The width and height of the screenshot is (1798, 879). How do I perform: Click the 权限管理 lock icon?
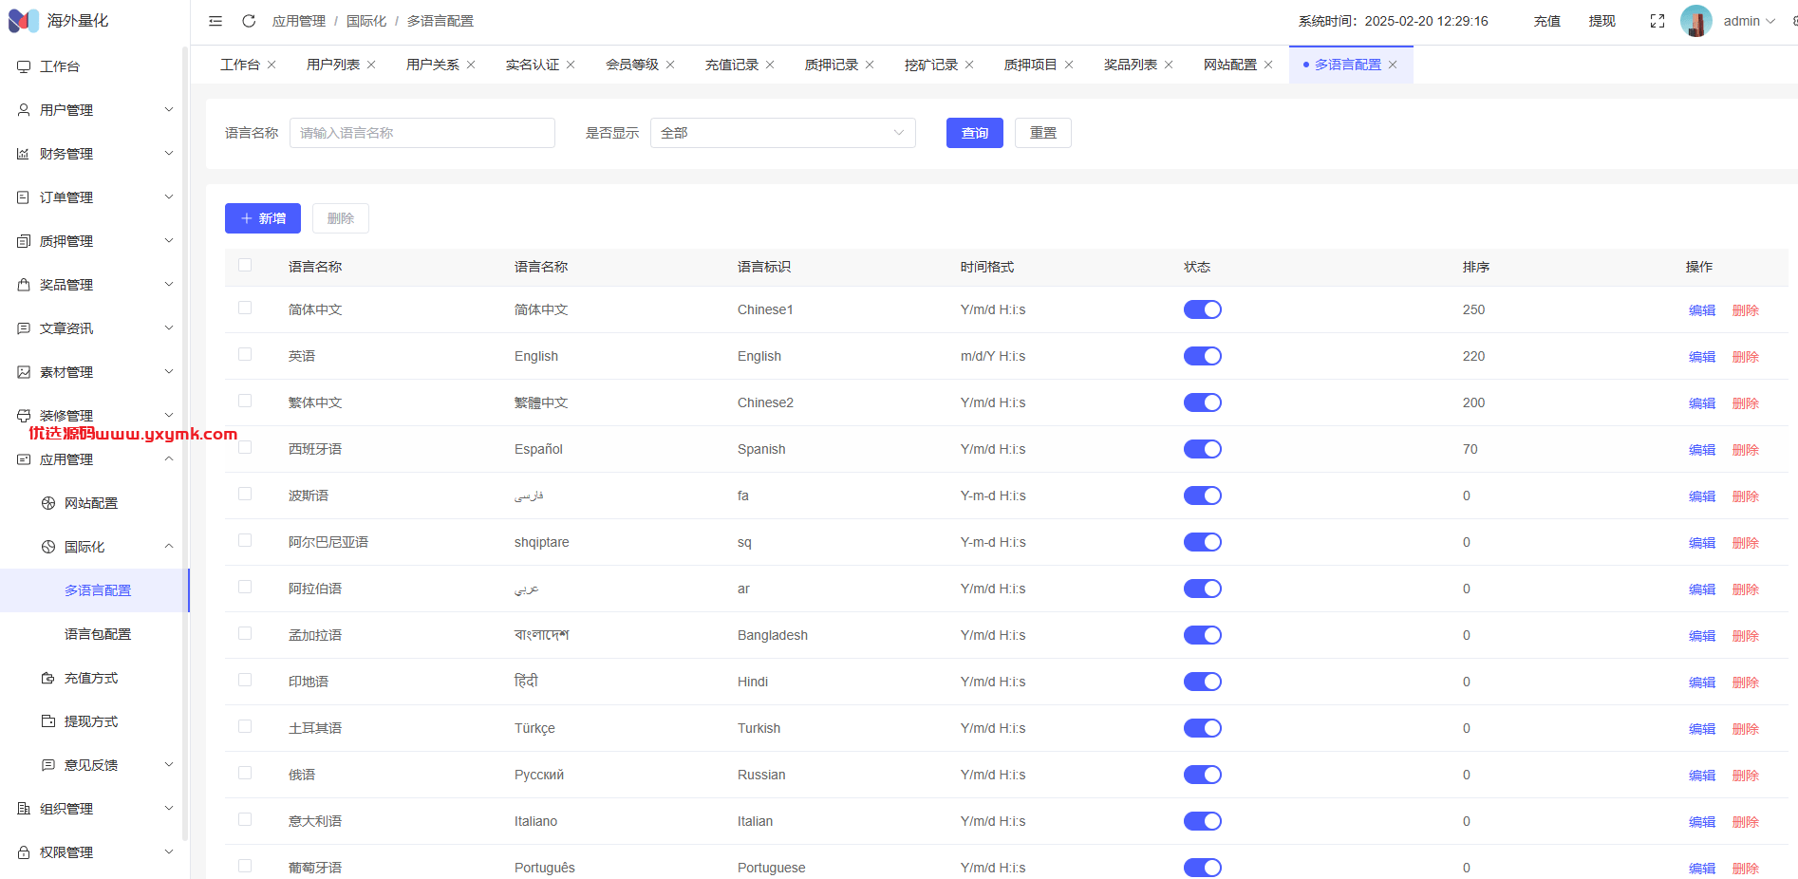tap(24, 852)
